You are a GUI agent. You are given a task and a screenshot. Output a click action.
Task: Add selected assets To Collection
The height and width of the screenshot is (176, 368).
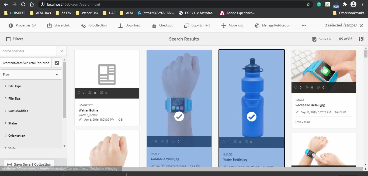[94, 25]
